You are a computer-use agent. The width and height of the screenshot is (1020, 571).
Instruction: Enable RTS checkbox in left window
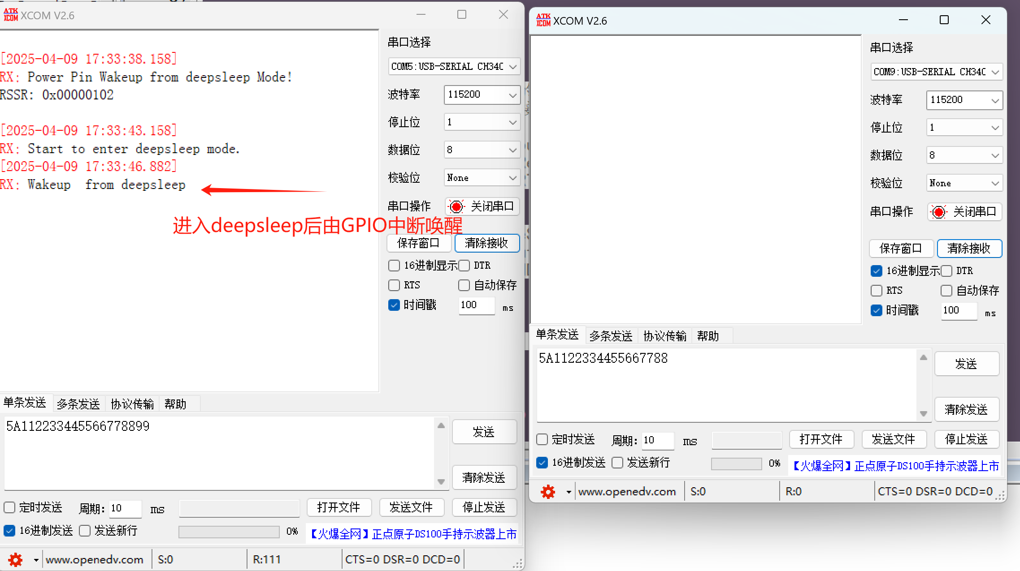(x=394, y=285)
